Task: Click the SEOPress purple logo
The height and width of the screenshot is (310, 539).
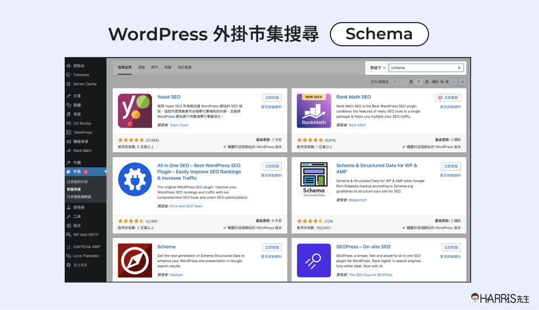Action: click(x=314, y=260)
